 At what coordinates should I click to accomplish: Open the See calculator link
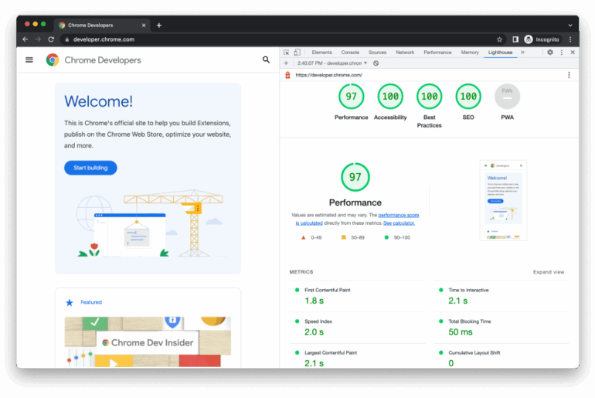tap(399, 223)
